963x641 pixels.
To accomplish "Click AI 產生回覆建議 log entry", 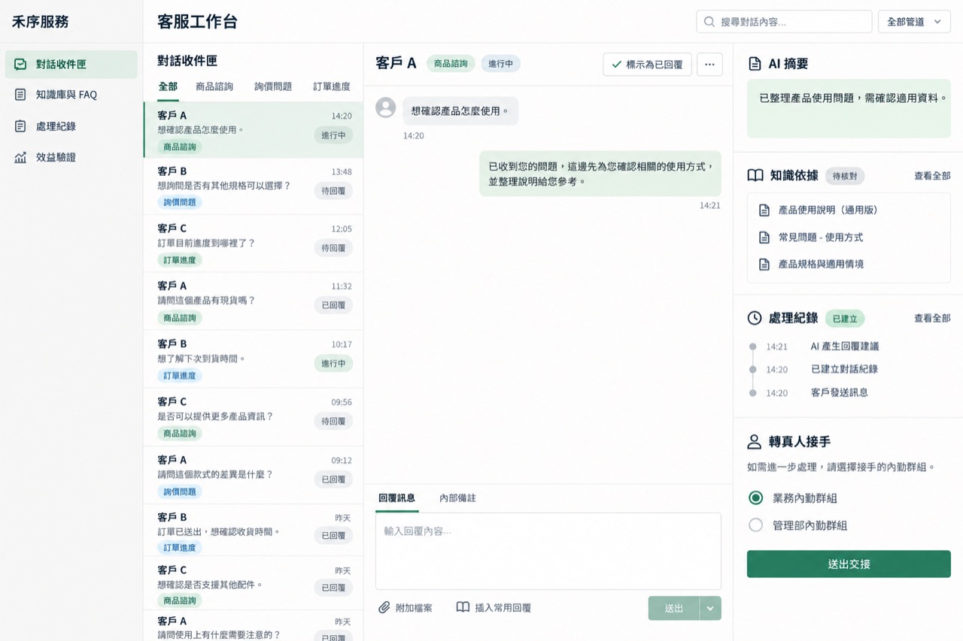I will pyautogui.click(x=844, y=346).
